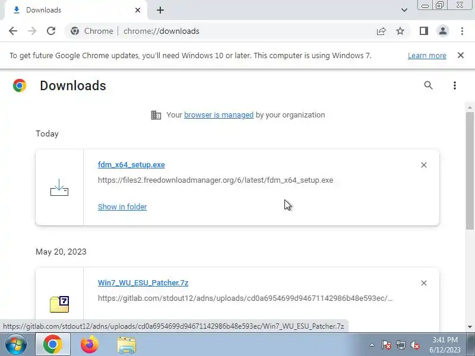Open the Learn more link about updates

[x=427, y=56]
